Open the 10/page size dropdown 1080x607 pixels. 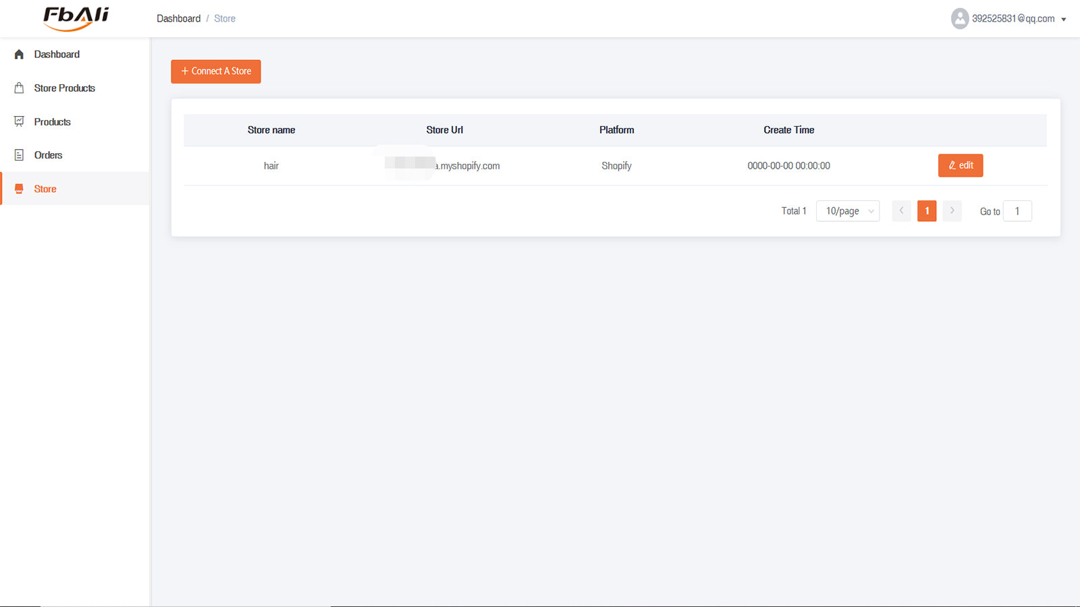(x=848, y=211)
